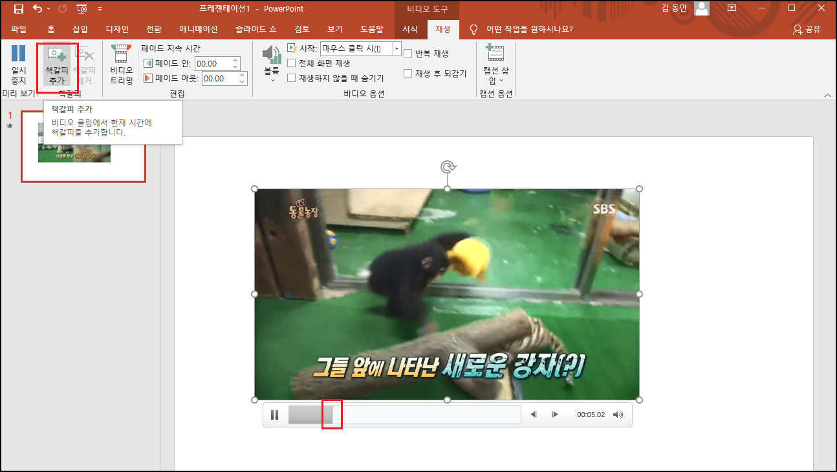The width and height of the screenshot is (837, 472).
Task: Open the Customize Quick Access Toolbar arrow
Action: point(100,9)
